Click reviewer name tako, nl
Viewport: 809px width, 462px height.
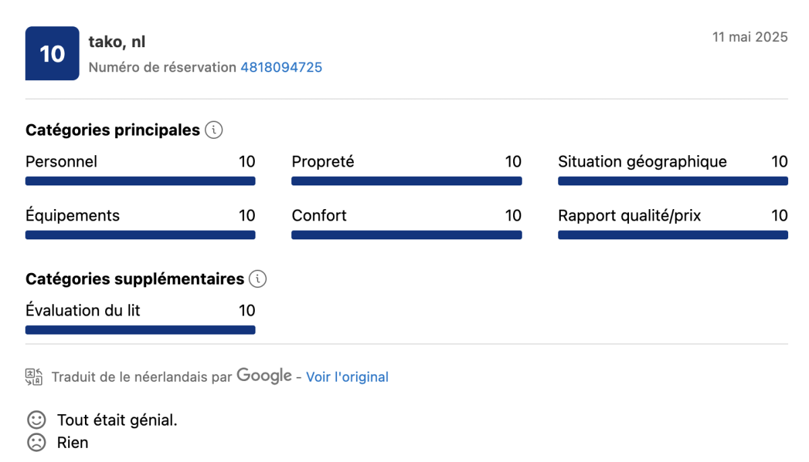point(117,42)
